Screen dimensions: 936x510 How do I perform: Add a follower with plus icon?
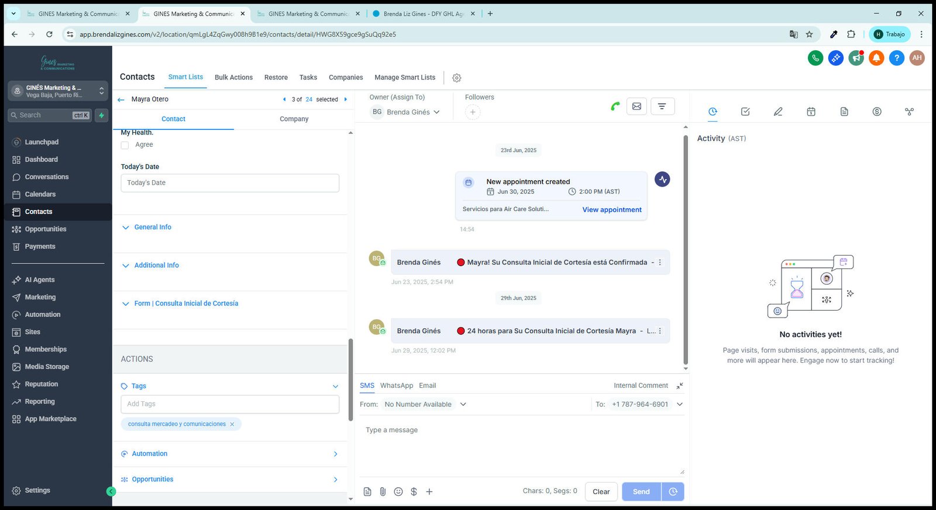(x=473, y=112)
